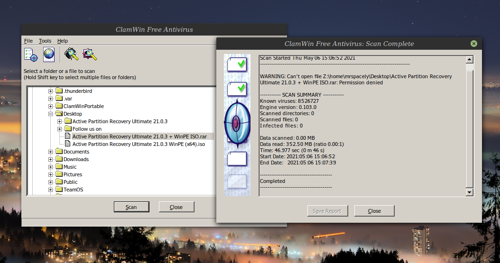
Task: Select the .thunderbird folder
Action: point(77,91)
